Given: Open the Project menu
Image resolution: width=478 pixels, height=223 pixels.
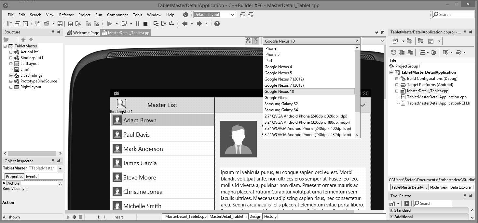Looking at the screenshot, I should pos(84,15).
